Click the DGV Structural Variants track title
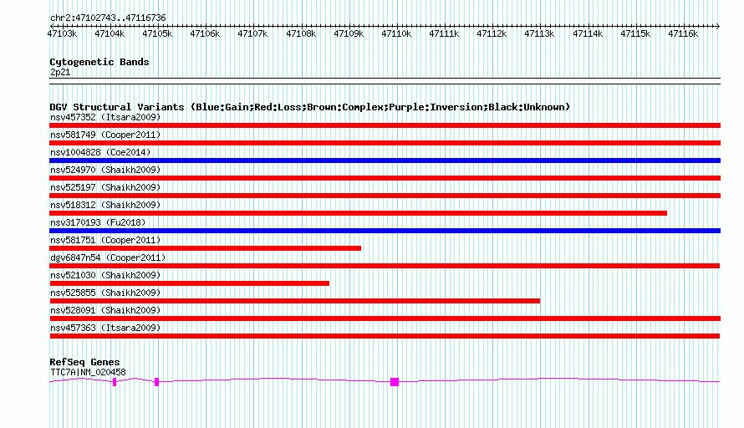Viewport: 744px width, 428px height. coord(310,107)
